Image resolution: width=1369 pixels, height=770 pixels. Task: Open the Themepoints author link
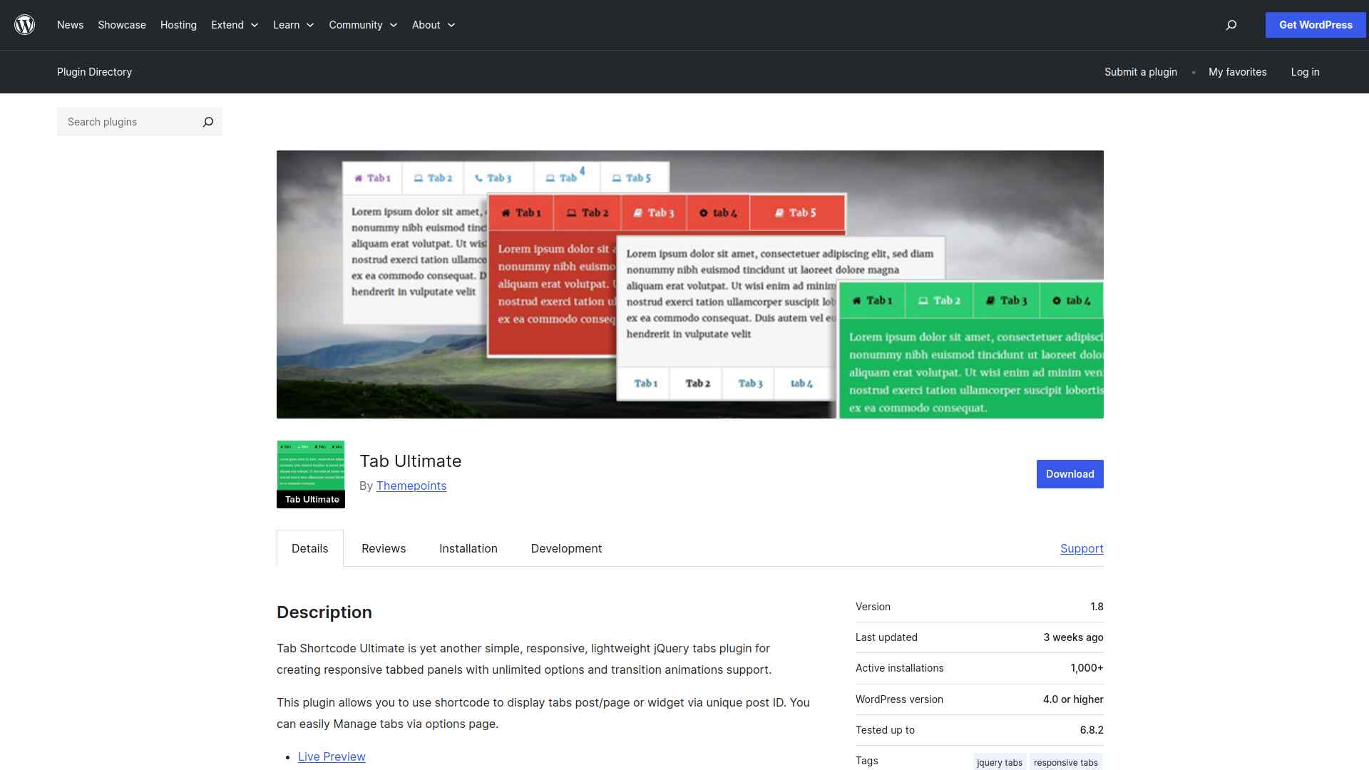[x=411, y=486]
